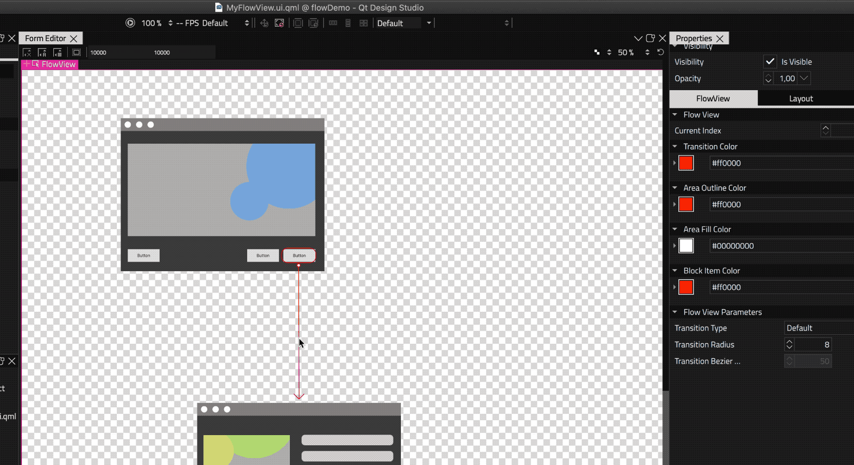This screenshot has width=854, height=465.
Task: Toggle the bounding rectangles icon
Action: point(76,52)
